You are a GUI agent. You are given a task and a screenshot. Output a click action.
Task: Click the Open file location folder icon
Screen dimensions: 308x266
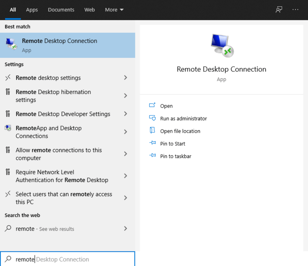(x=152, y=131)
